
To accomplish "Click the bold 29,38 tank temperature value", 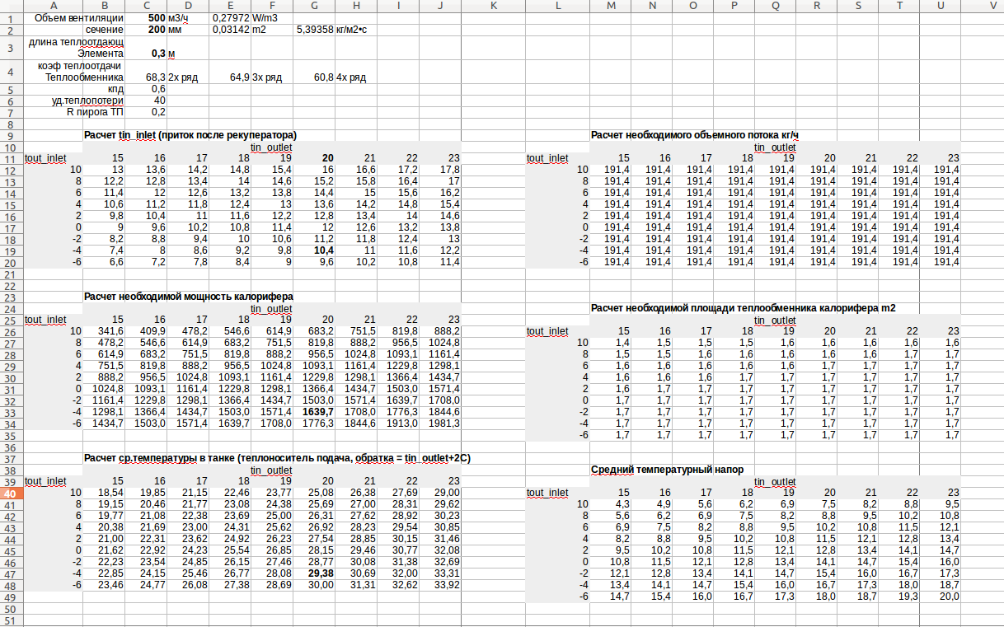I will (x=321, y=573).
